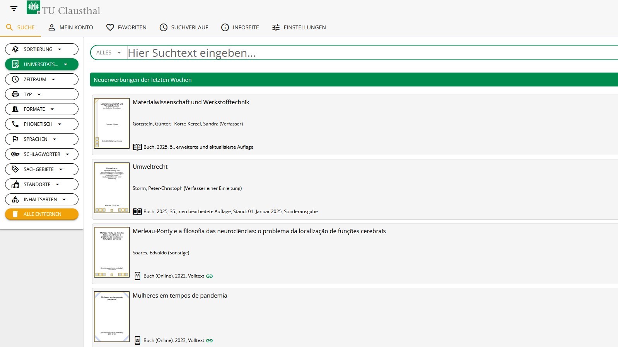The image size is (618, 347).
Task: Click the trash icon in Alle Entfernen
Action: 15,214
